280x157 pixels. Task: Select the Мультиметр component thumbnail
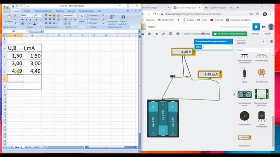coord(245,138)
